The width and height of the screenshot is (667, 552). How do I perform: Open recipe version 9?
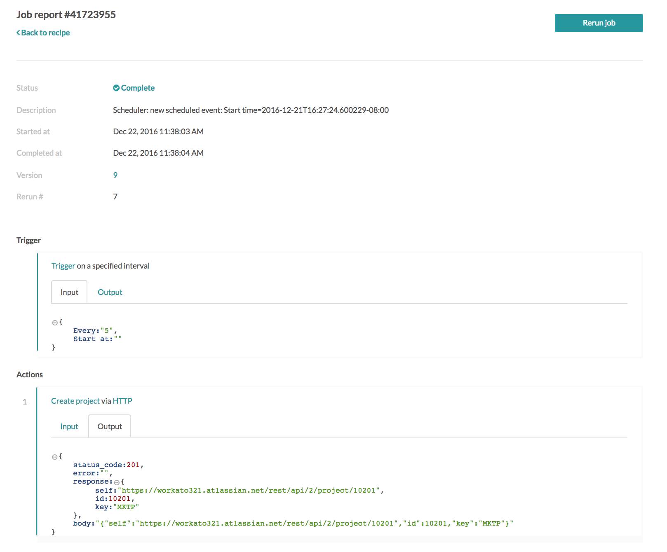pyautogui.click(x=115, y=175)
